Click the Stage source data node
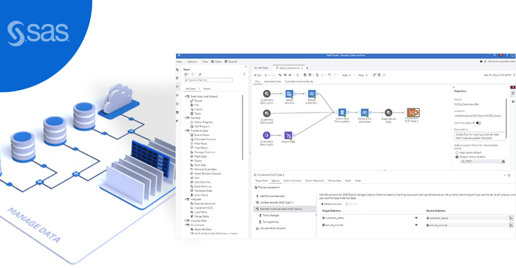Viewport: 516px width, 268px height. click(x=388, y=112)
